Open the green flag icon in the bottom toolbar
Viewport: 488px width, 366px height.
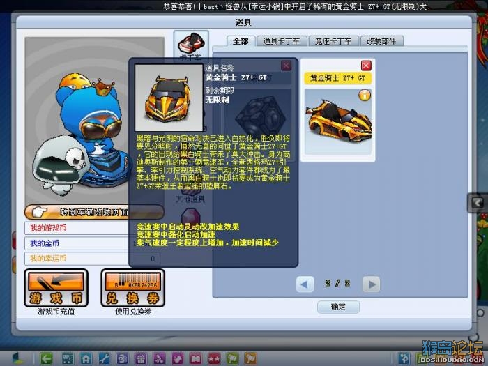click(232, 358)
